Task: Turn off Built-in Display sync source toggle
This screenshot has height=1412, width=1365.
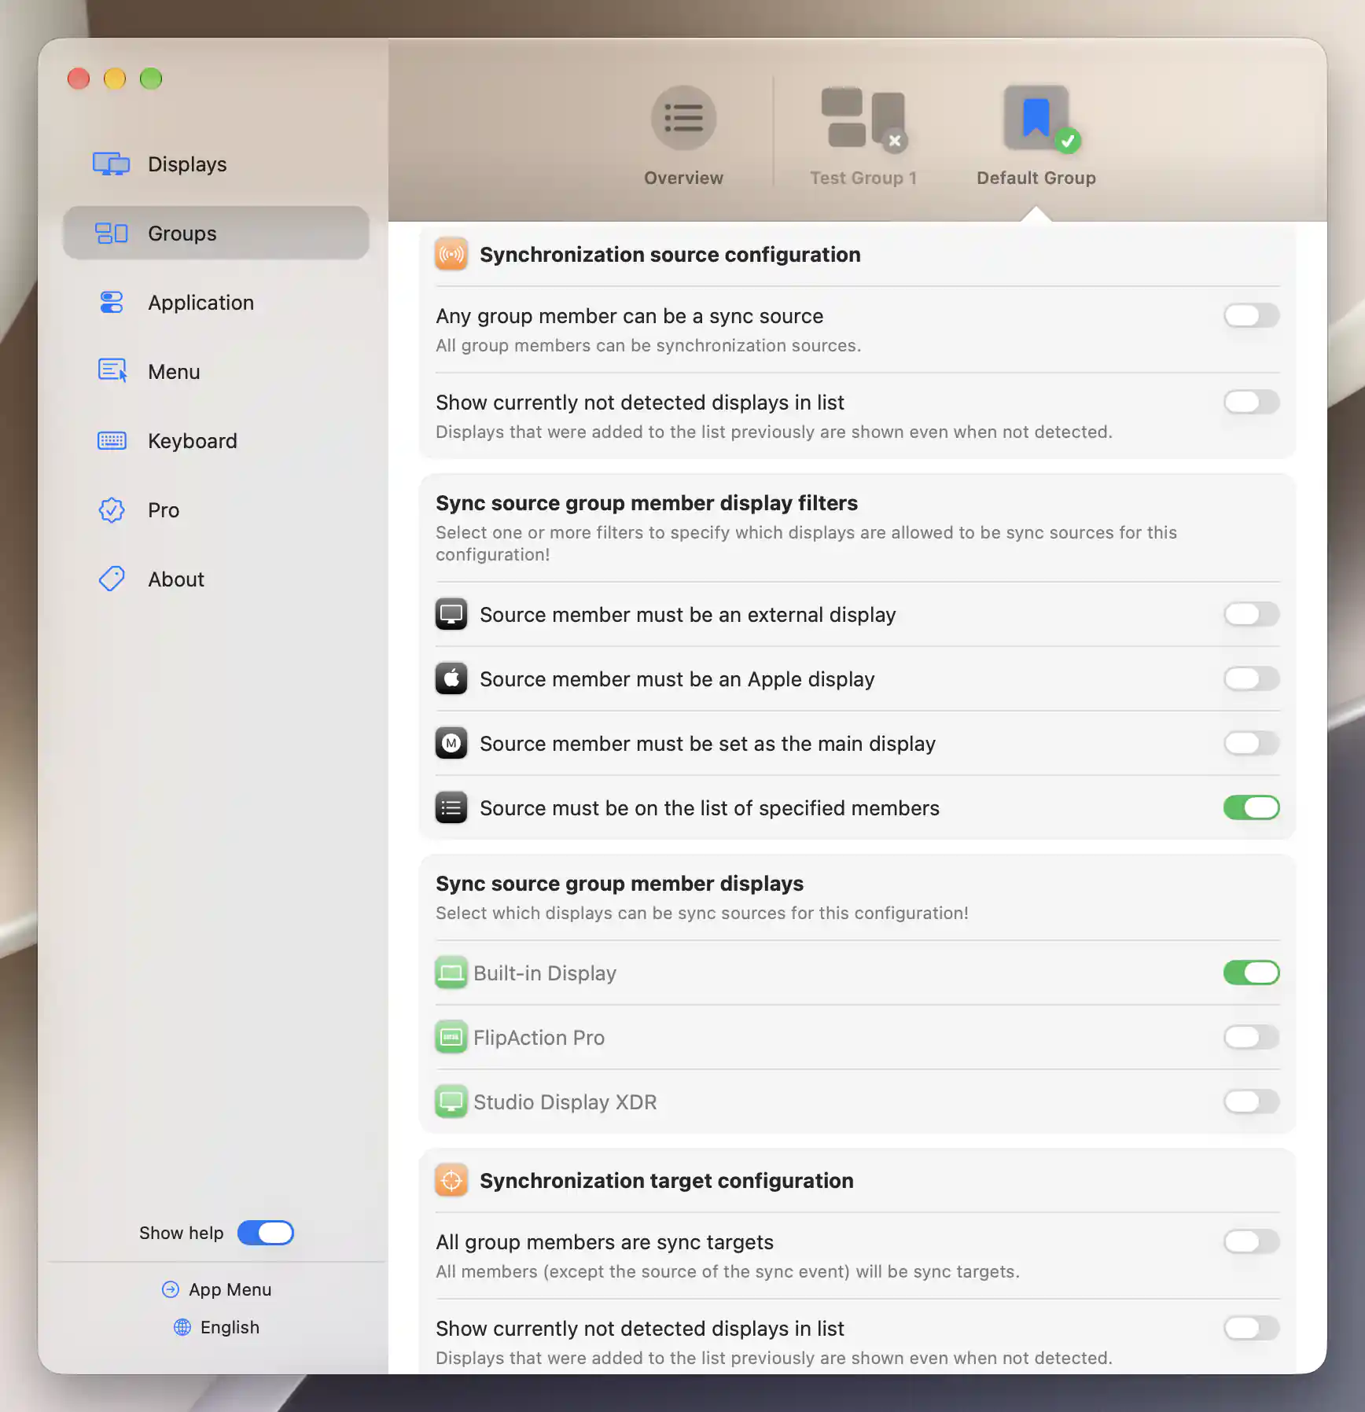Action: (1251, 973)
